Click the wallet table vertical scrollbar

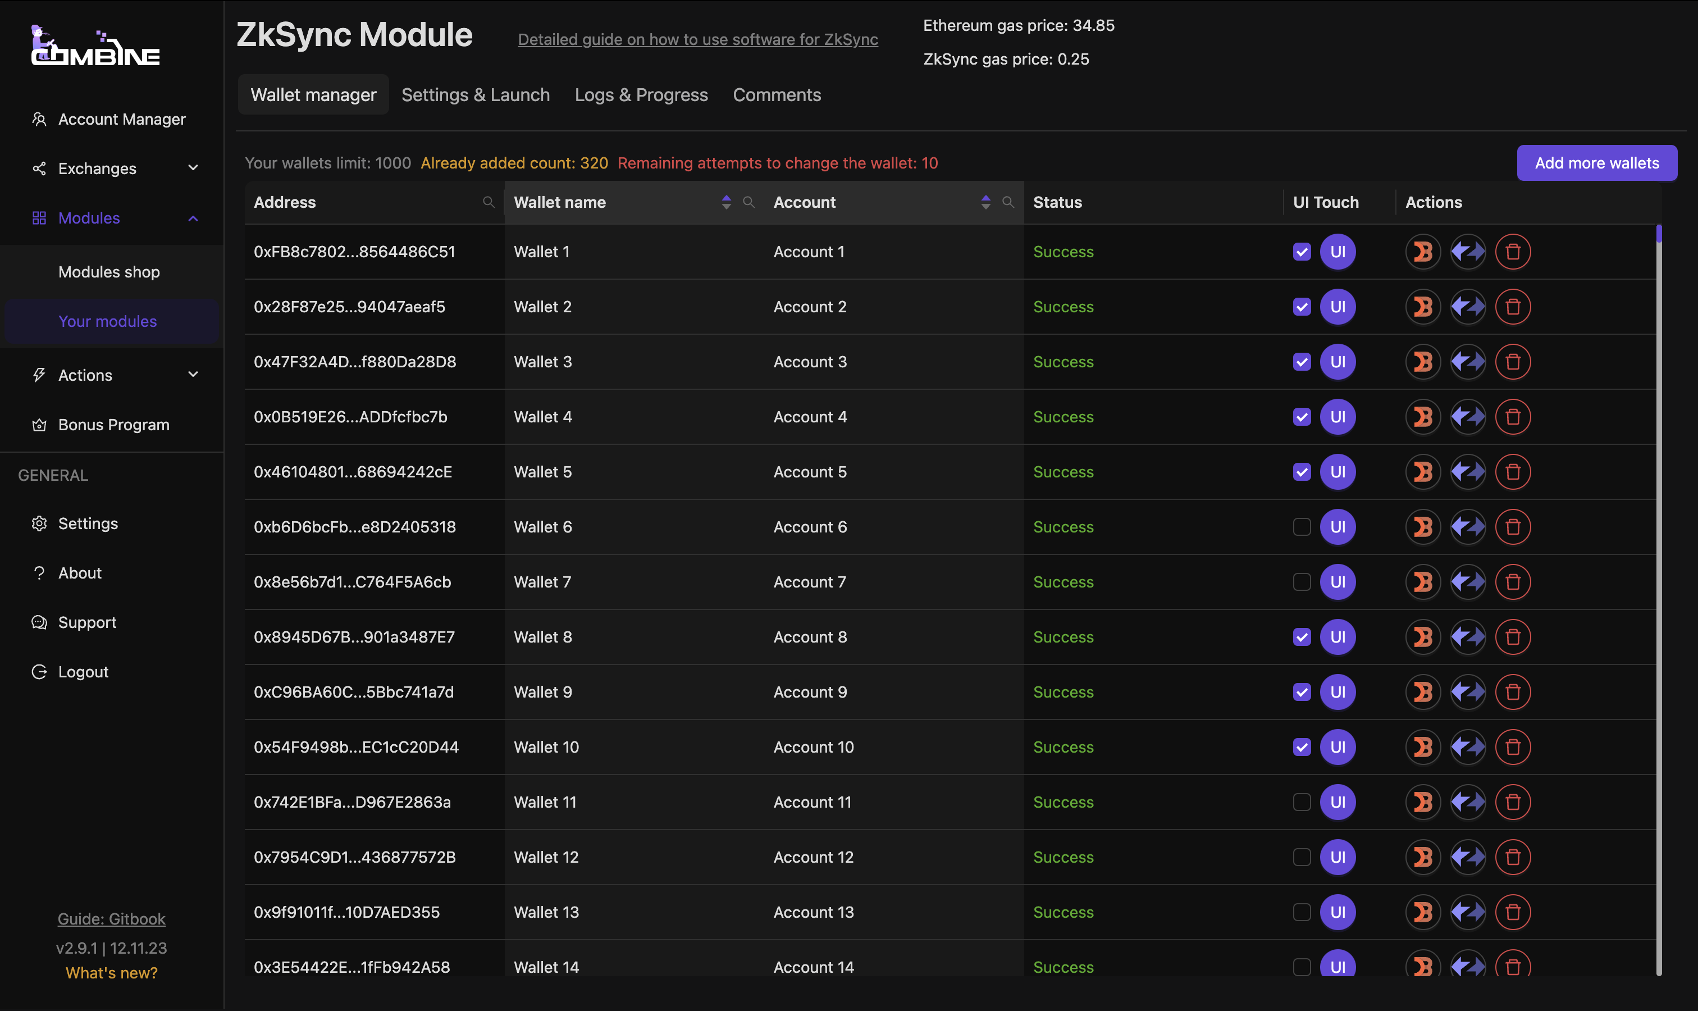(1659, 599)
